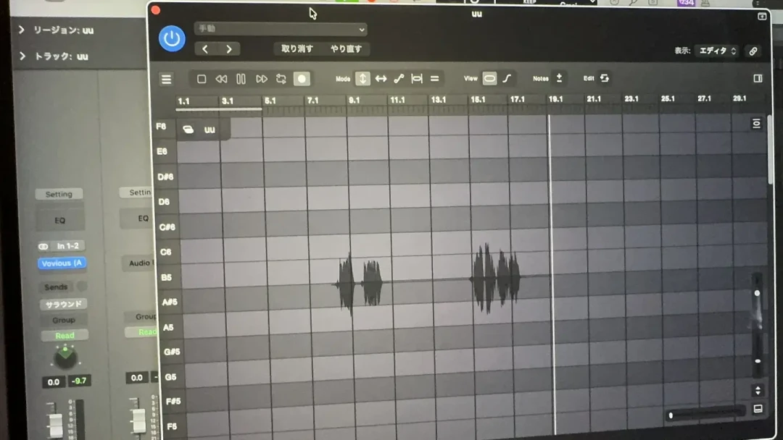Click the bottom panel toggle icon
The height and width of the screenshot is (440, 783).
(x=758, y=409)
